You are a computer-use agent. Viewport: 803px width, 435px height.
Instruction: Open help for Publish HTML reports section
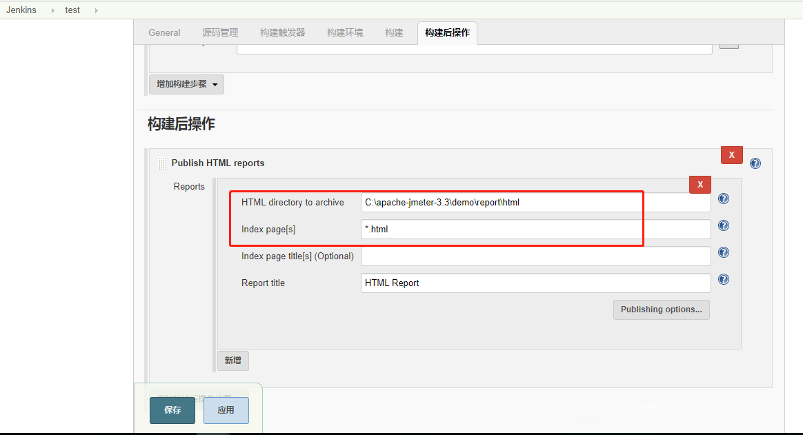[x=755, y=163]
